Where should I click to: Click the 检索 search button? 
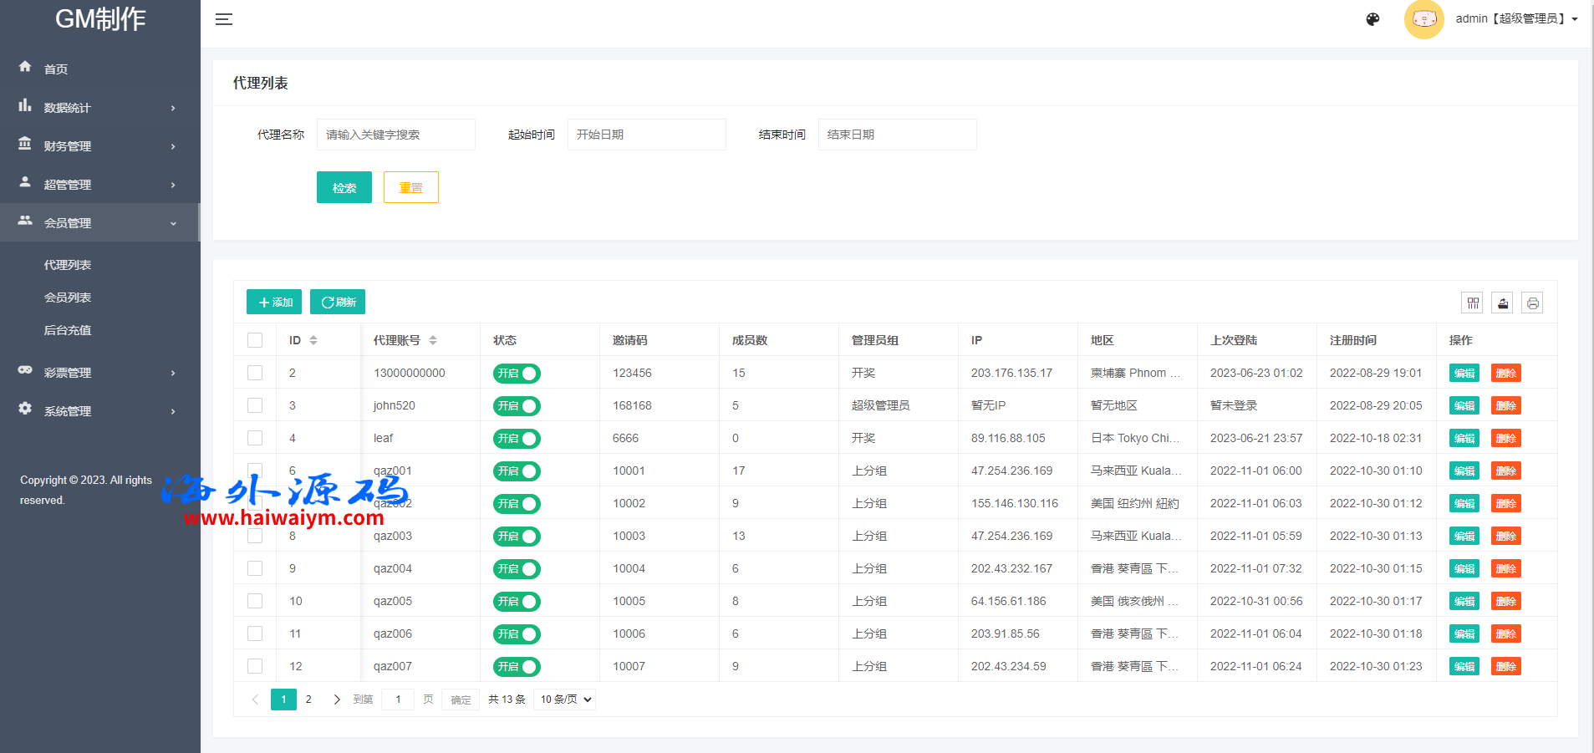pos(344,188)
